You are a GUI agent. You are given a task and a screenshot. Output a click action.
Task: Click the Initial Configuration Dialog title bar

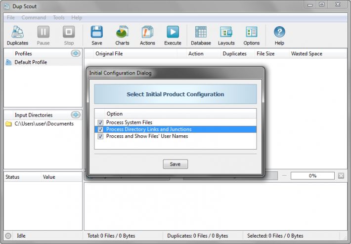175,73
